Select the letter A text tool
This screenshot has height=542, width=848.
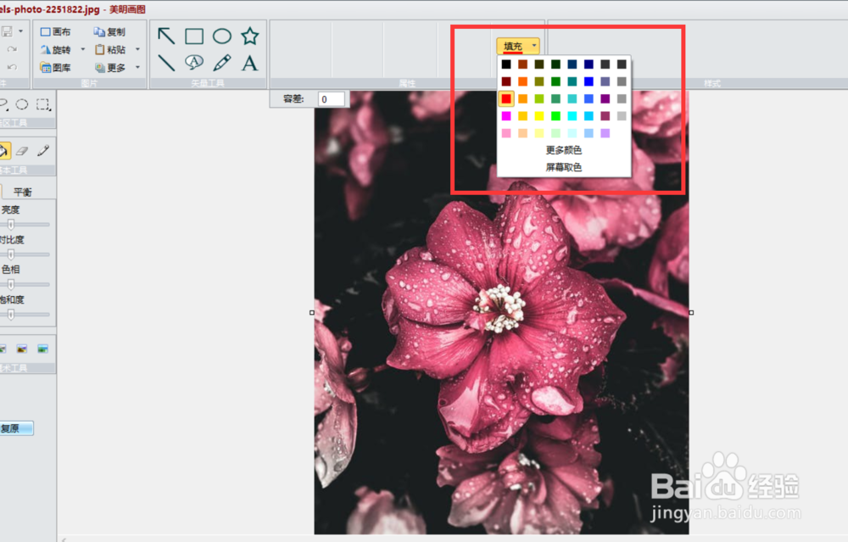tap(250, 64)
